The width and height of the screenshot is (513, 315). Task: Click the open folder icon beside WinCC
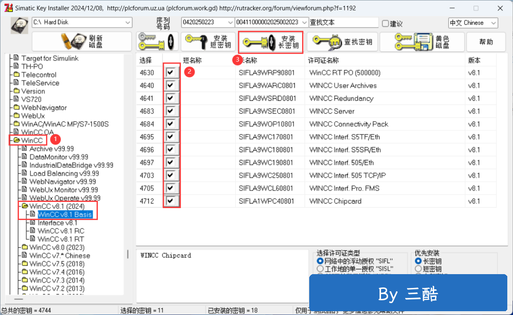click(x=16, y=140)
